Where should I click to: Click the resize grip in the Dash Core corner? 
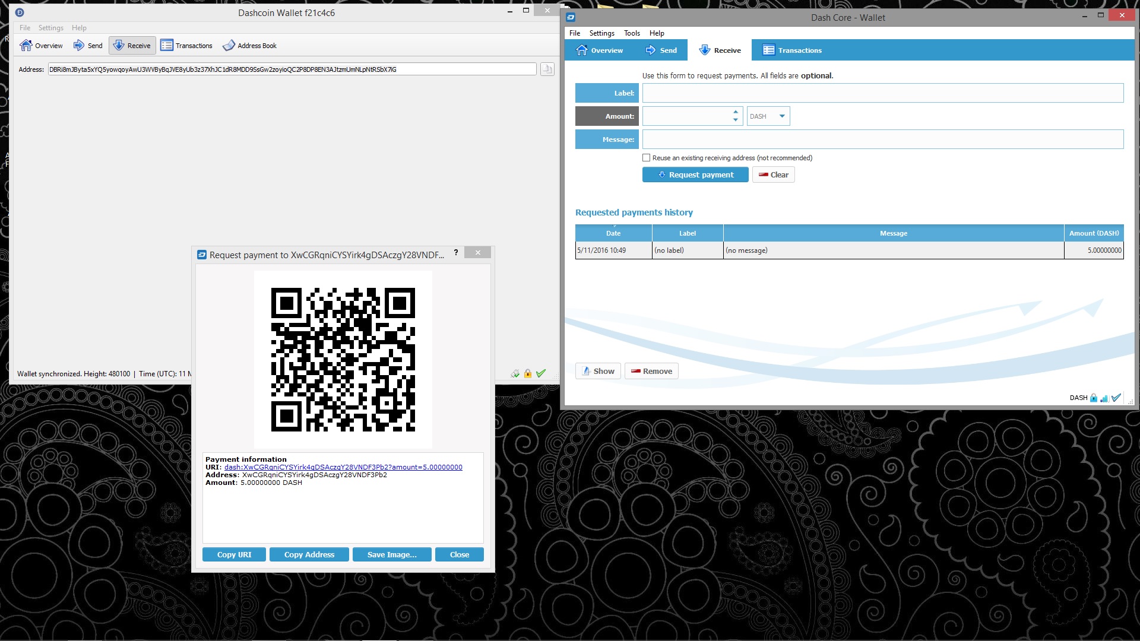[1130, 402]
